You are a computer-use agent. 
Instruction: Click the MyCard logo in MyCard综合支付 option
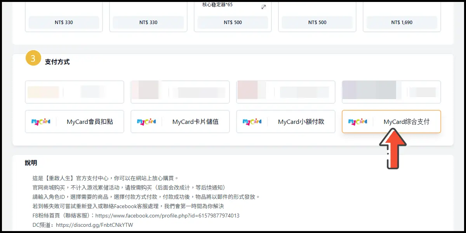coord(358,122)
